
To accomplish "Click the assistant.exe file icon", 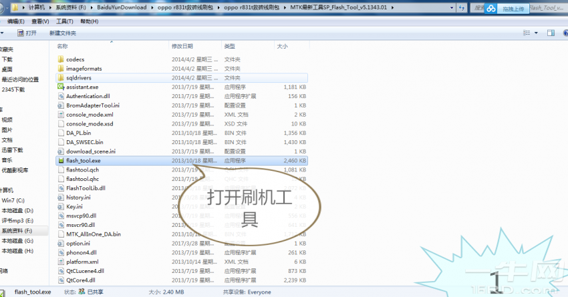I will pyautogui.click(x=61, y=87).
